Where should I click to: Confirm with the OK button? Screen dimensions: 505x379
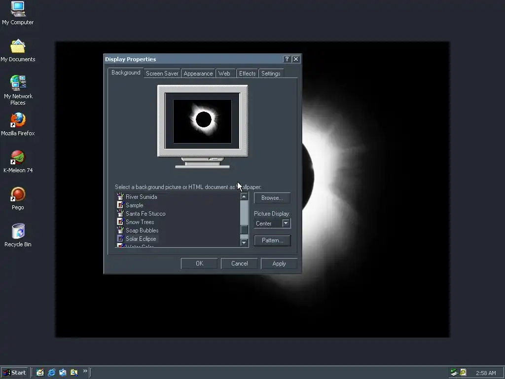pos(199,264)
